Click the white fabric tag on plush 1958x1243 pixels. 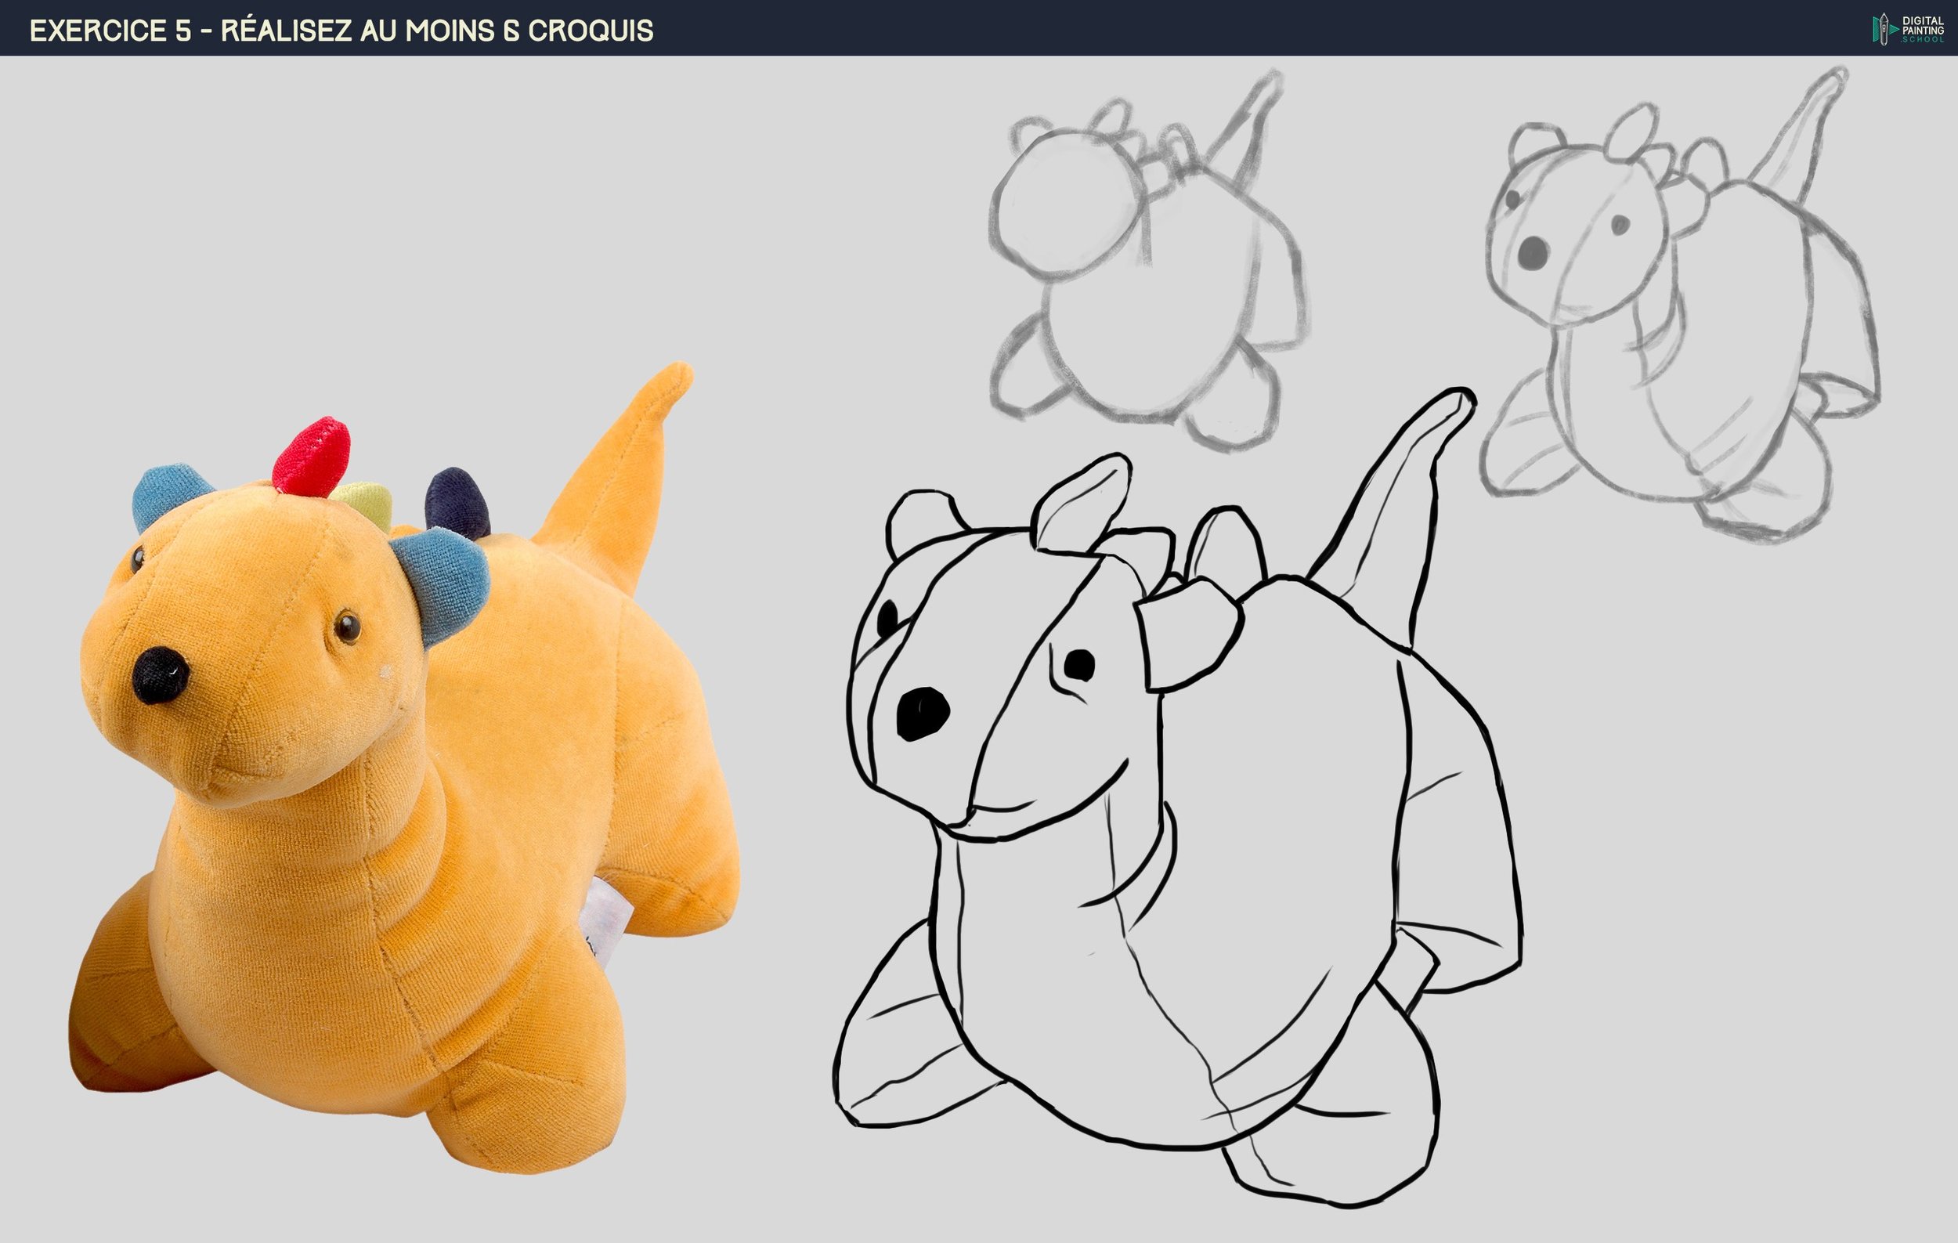point(609,918)
